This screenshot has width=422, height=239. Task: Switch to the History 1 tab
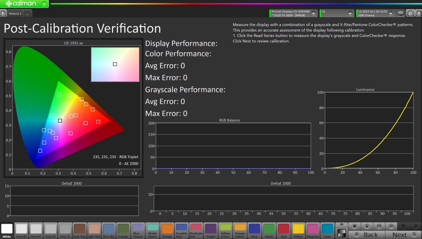(15, 14)
